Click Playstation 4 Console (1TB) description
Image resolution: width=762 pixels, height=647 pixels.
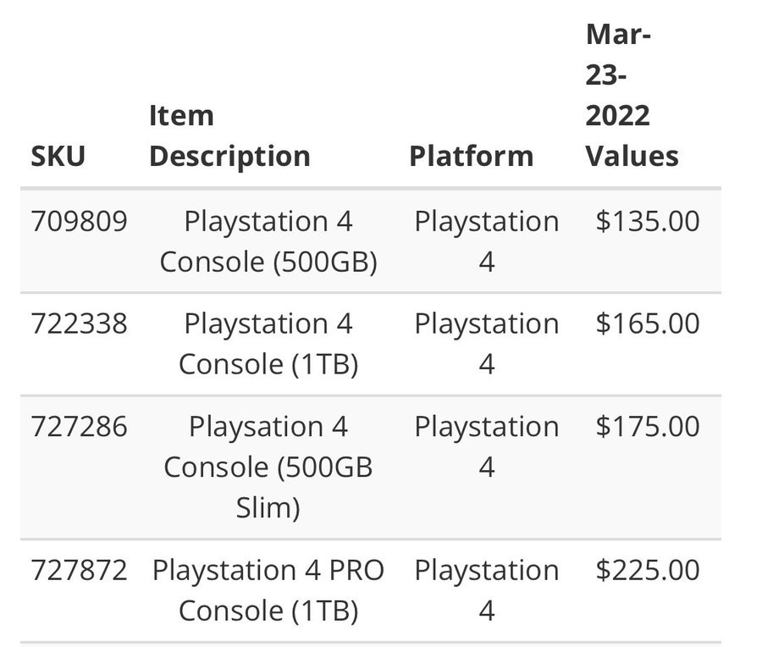click(268, 344)
